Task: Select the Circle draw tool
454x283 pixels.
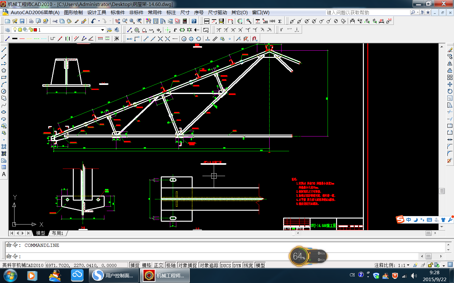Action: 4,91
